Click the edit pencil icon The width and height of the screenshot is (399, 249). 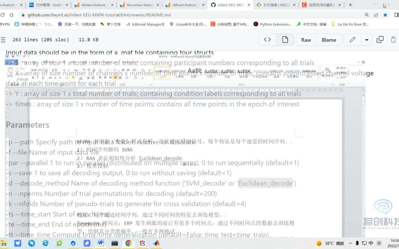(353, 40)
